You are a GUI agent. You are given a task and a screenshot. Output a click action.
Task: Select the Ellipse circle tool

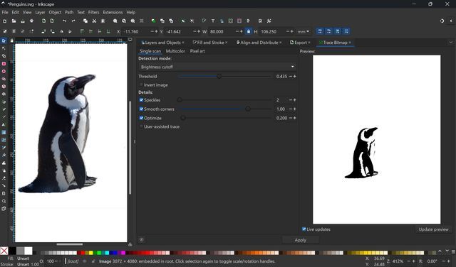click(4, 71)
